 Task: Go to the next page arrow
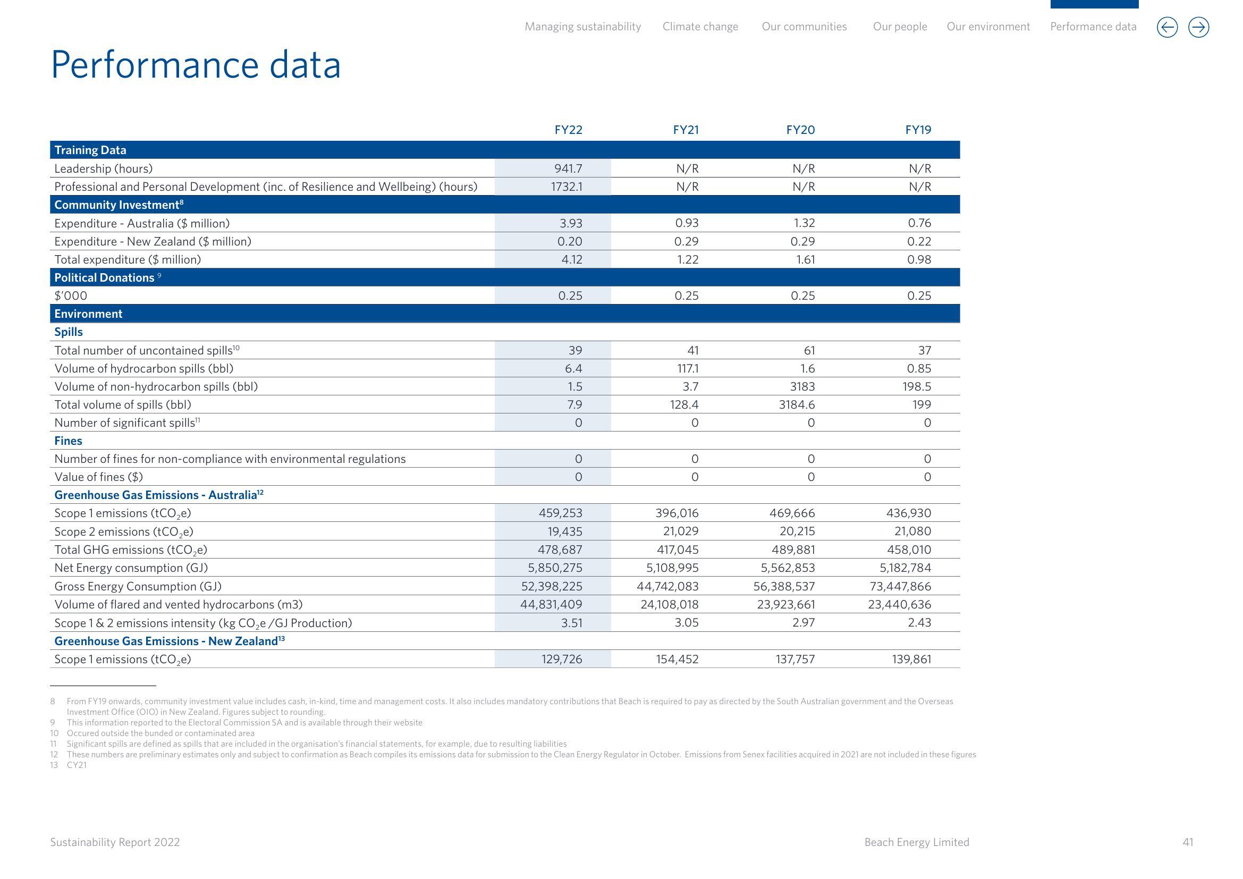point(1198,27)
